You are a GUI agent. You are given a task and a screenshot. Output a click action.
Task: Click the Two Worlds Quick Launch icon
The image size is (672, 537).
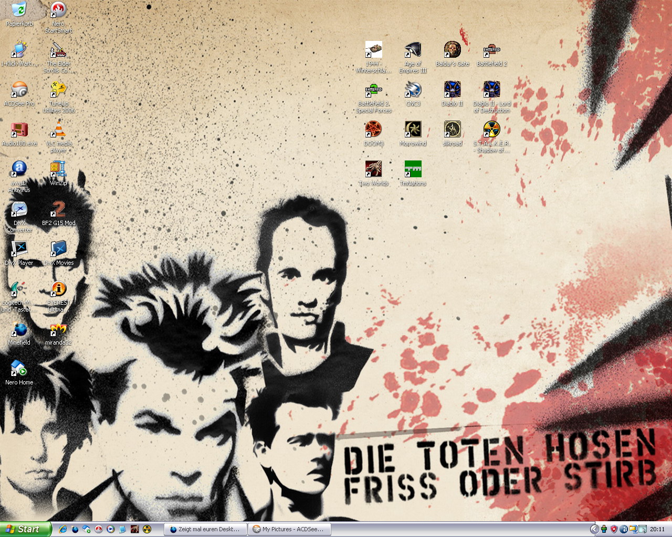135,530
